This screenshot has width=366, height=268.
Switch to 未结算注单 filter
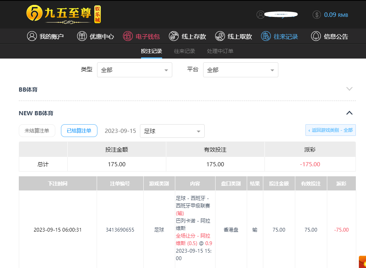pos(37,131)
